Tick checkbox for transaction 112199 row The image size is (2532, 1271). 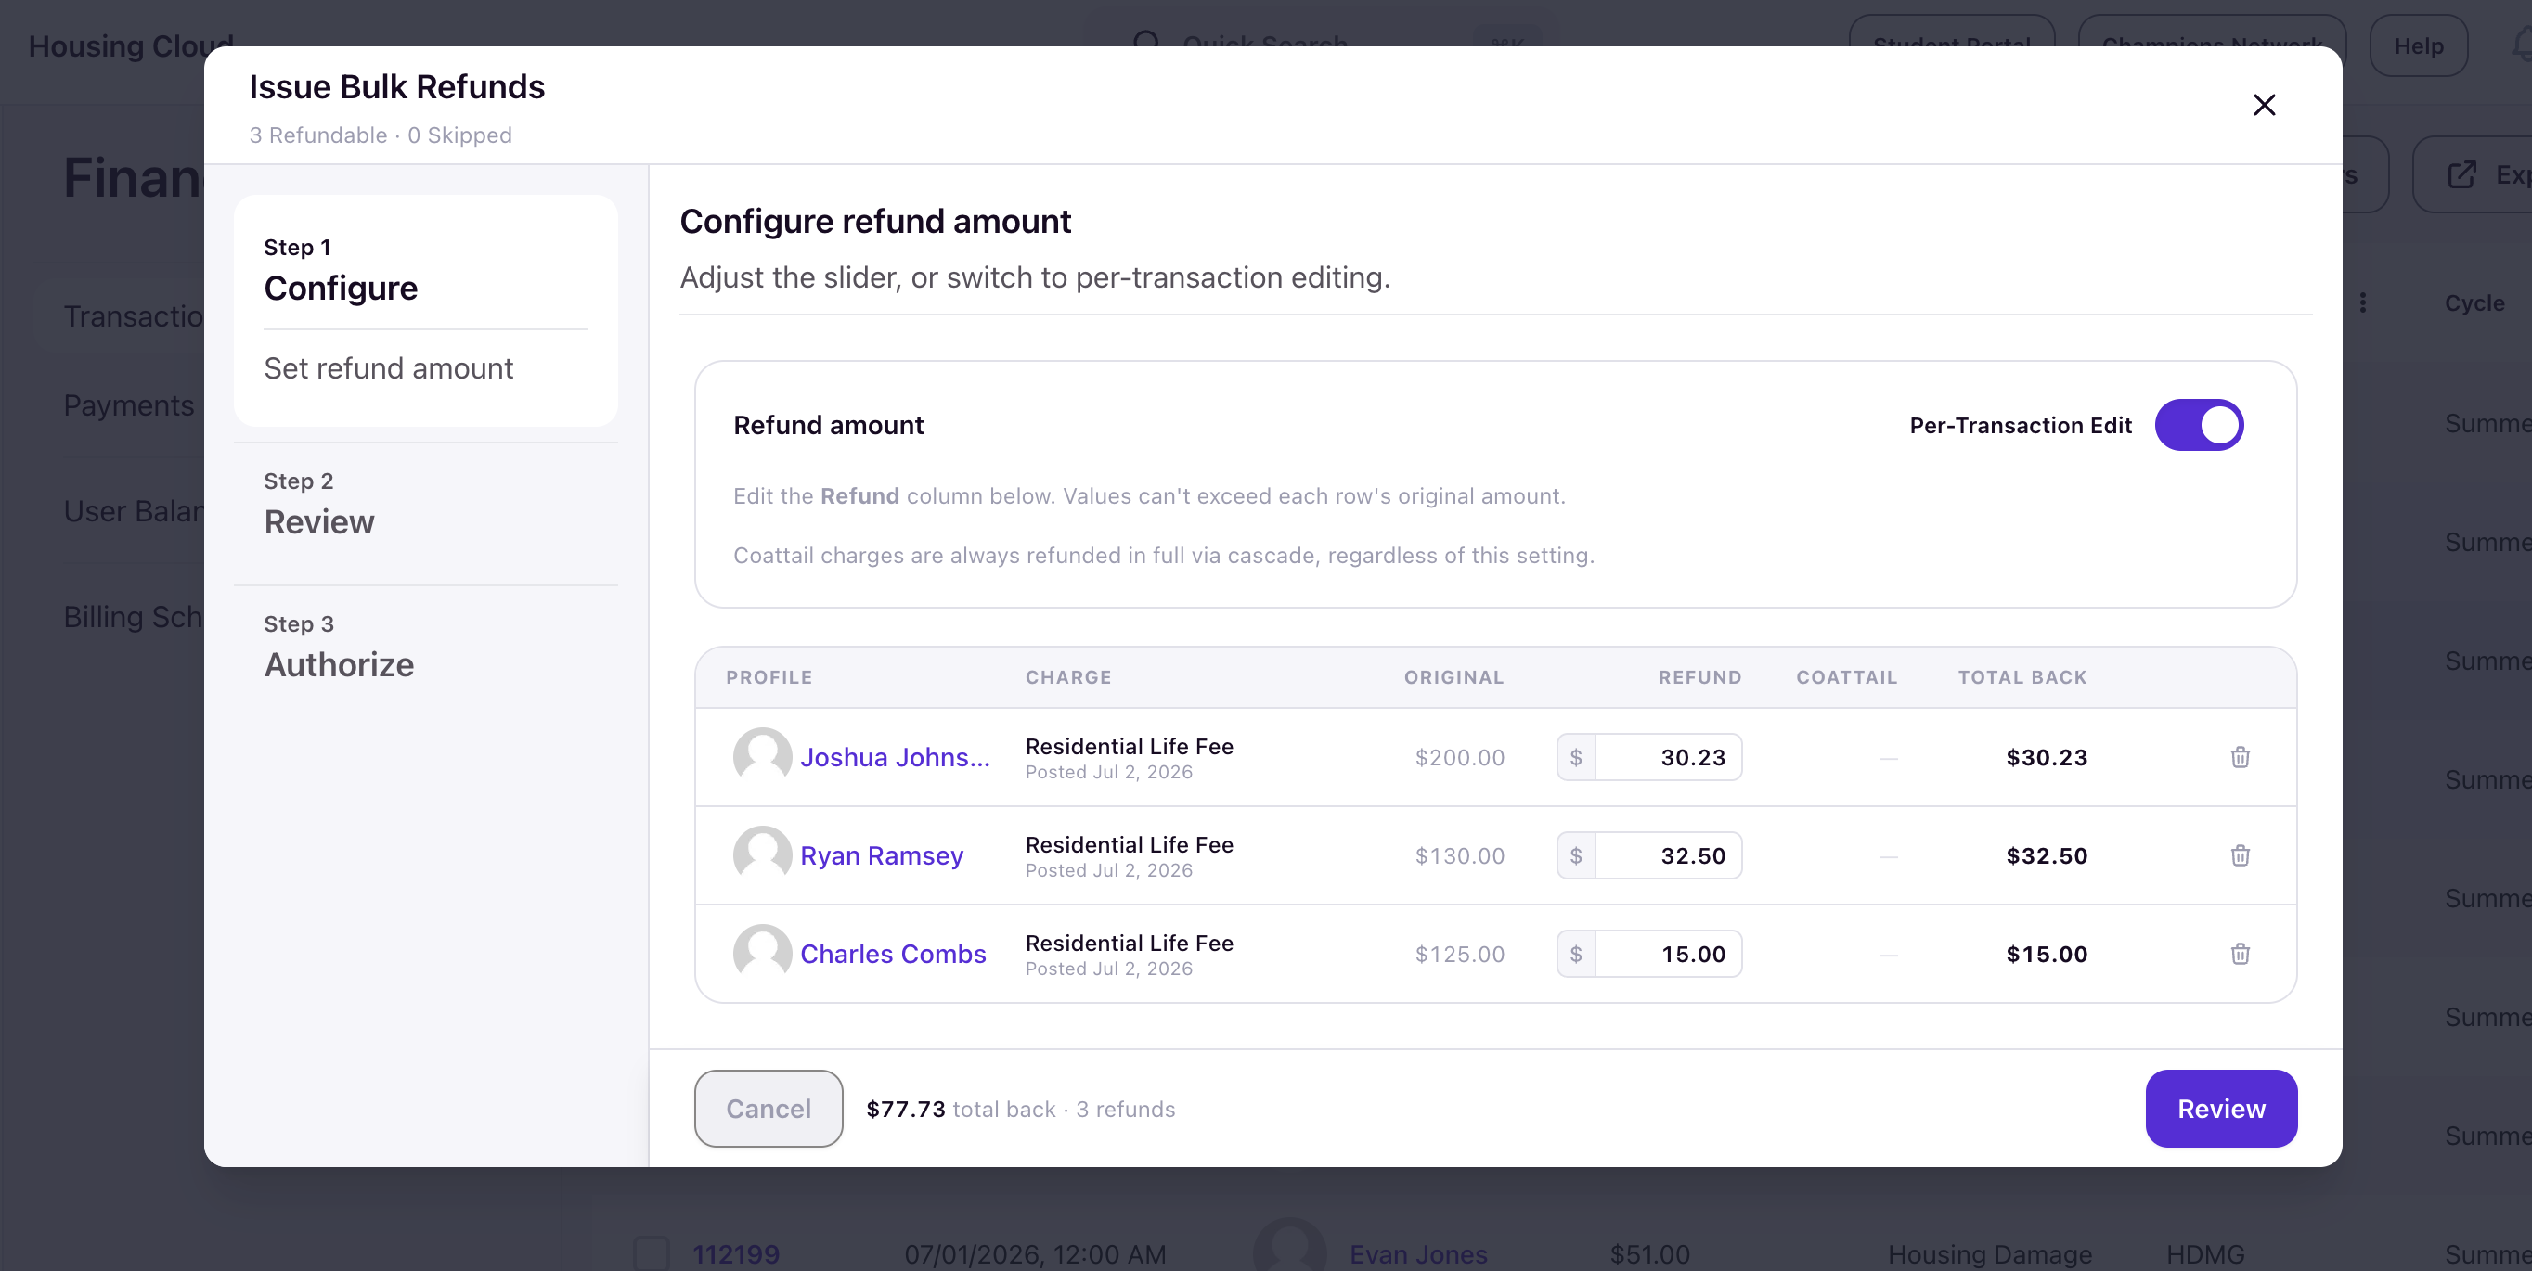coord(652,1253)
